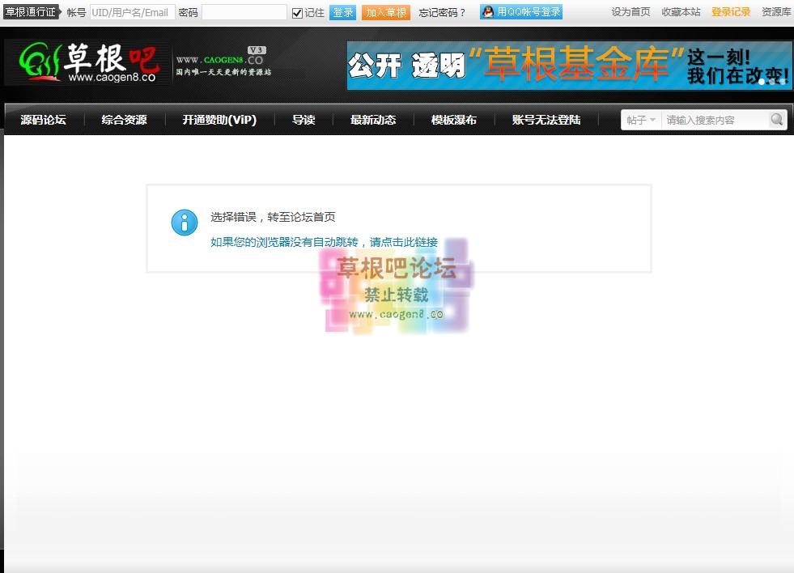Open the 综合资源 navigation item
The image size is (794, 573).
pos(124,120)
